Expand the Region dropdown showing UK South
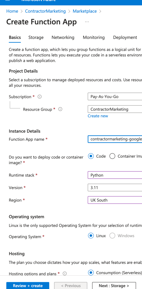Viewport: 142px width, 289px height. (115, 200)
